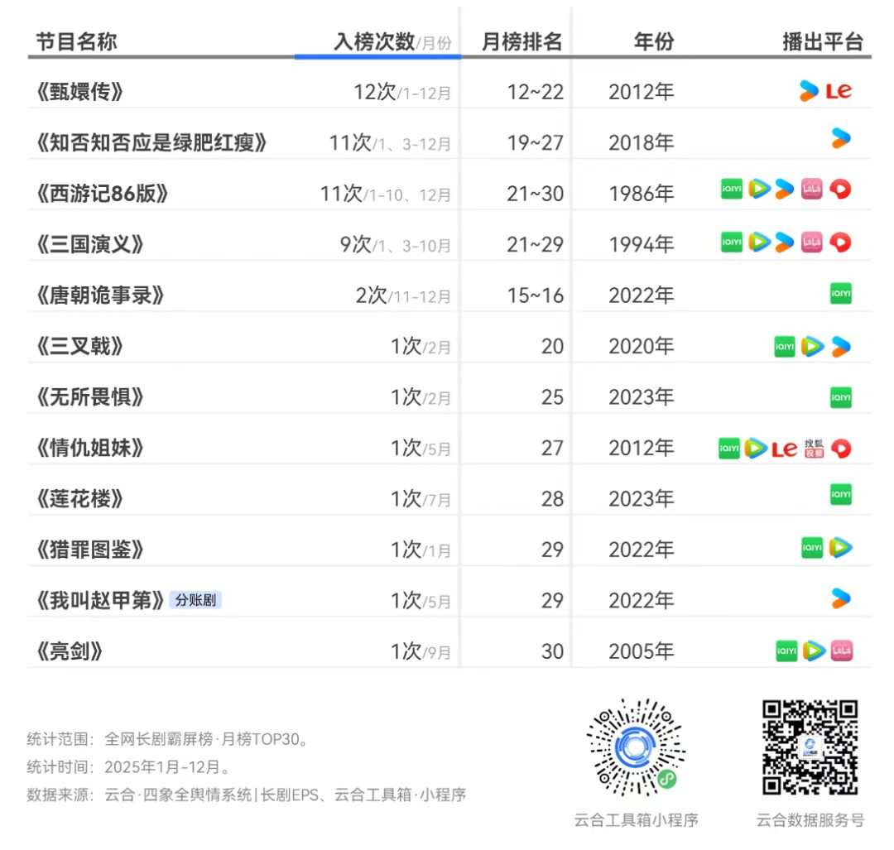Click the blue underline beneath 入榜次数
894x850 pixels.
[x=377, y=55]
